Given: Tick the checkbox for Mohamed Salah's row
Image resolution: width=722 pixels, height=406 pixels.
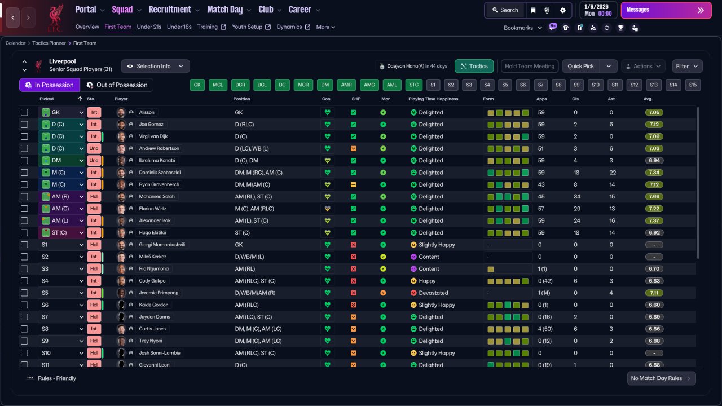Looking at the screenshot, I should 24,197.
